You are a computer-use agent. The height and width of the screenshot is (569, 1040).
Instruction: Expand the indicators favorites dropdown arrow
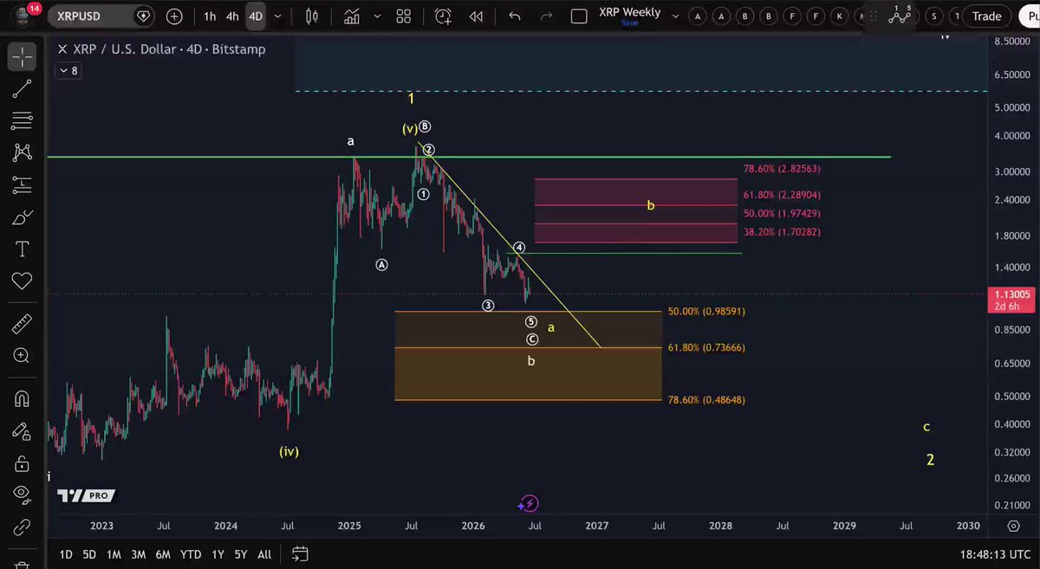coord(376,16)
